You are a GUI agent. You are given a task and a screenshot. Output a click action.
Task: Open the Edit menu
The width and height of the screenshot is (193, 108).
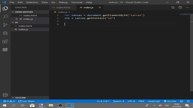[x=20, y=2]
